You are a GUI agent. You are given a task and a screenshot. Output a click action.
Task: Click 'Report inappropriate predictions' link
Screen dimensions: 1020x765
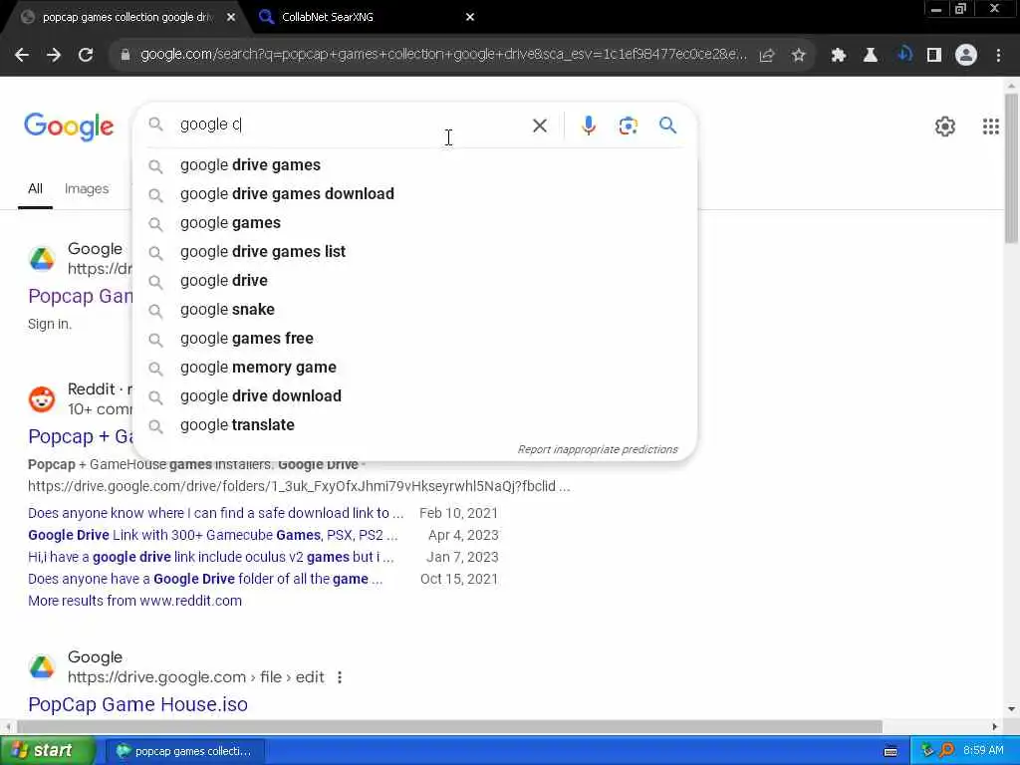click(x=598, y=449)
